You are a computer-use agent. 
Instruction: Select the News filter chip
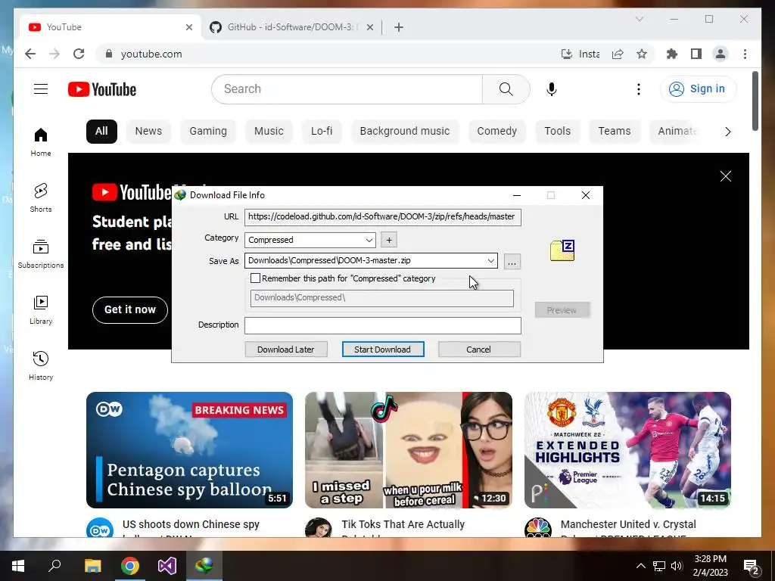(x=148, y=132)
